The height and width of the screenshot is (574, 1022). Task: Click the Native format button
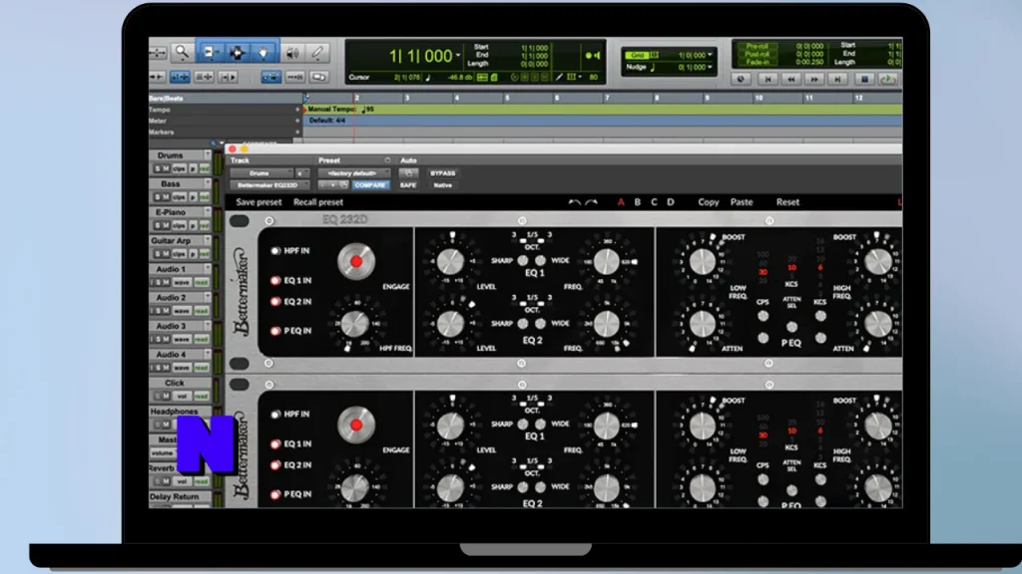[442, 185]
